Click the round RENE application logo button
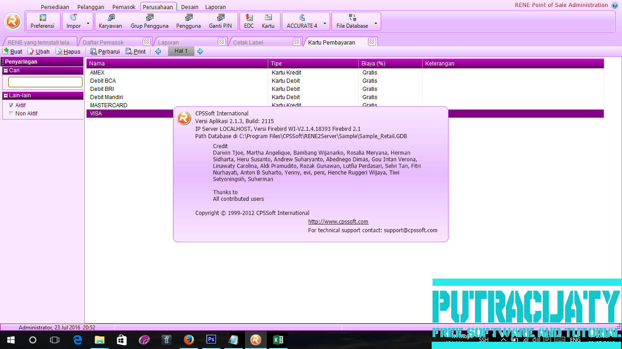The height and width of the screenshot is (349, 622). [x=13, y=21]
